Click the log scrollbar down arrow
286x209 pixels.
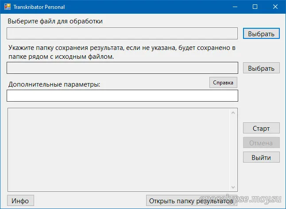click(233, 187)
